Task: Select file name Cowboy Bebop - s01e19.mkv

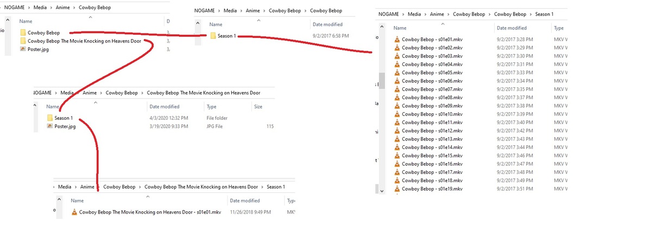Action: (x=432, y=189)
